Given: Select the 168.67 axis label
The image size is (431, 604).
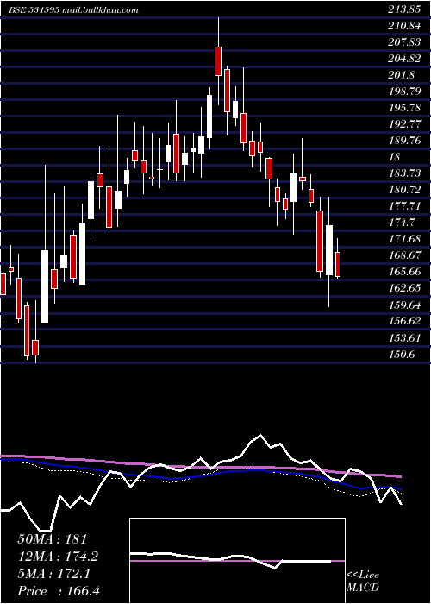Looking at the screenshot, I should coord(404,255).
